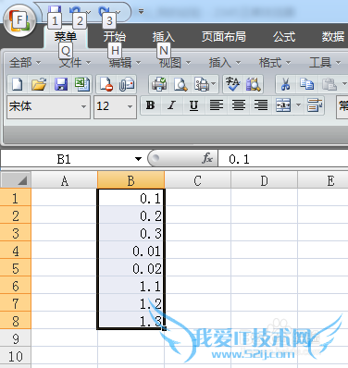Select cell containing 0.01
The width and height of the screenshot is (348, 368).
click(131, 251)
